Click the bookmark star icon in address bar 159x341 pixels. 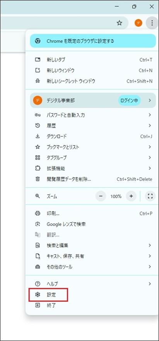(120, 23)
